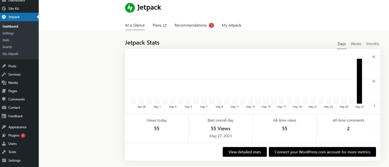The height and width of the screenshot is (167, 389).
Task: Click the Pages icon in sidebar
Action: point(4,91)
